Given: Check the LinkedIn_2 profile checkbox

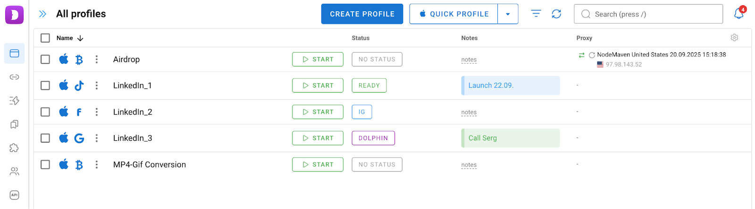Looking at the screenshot, I should [45, 112].
